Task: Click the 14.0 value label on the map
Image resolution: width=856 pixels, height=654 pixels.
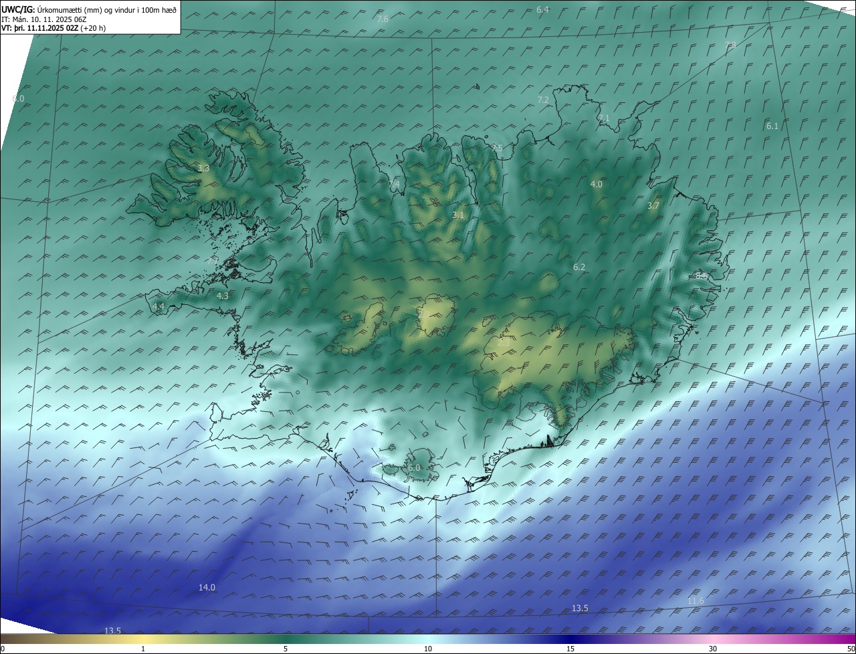Action: coord(207,587)
